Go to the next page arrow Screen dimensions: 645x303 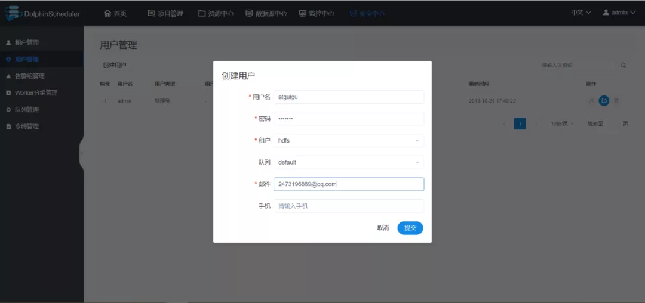coord(536,123)
